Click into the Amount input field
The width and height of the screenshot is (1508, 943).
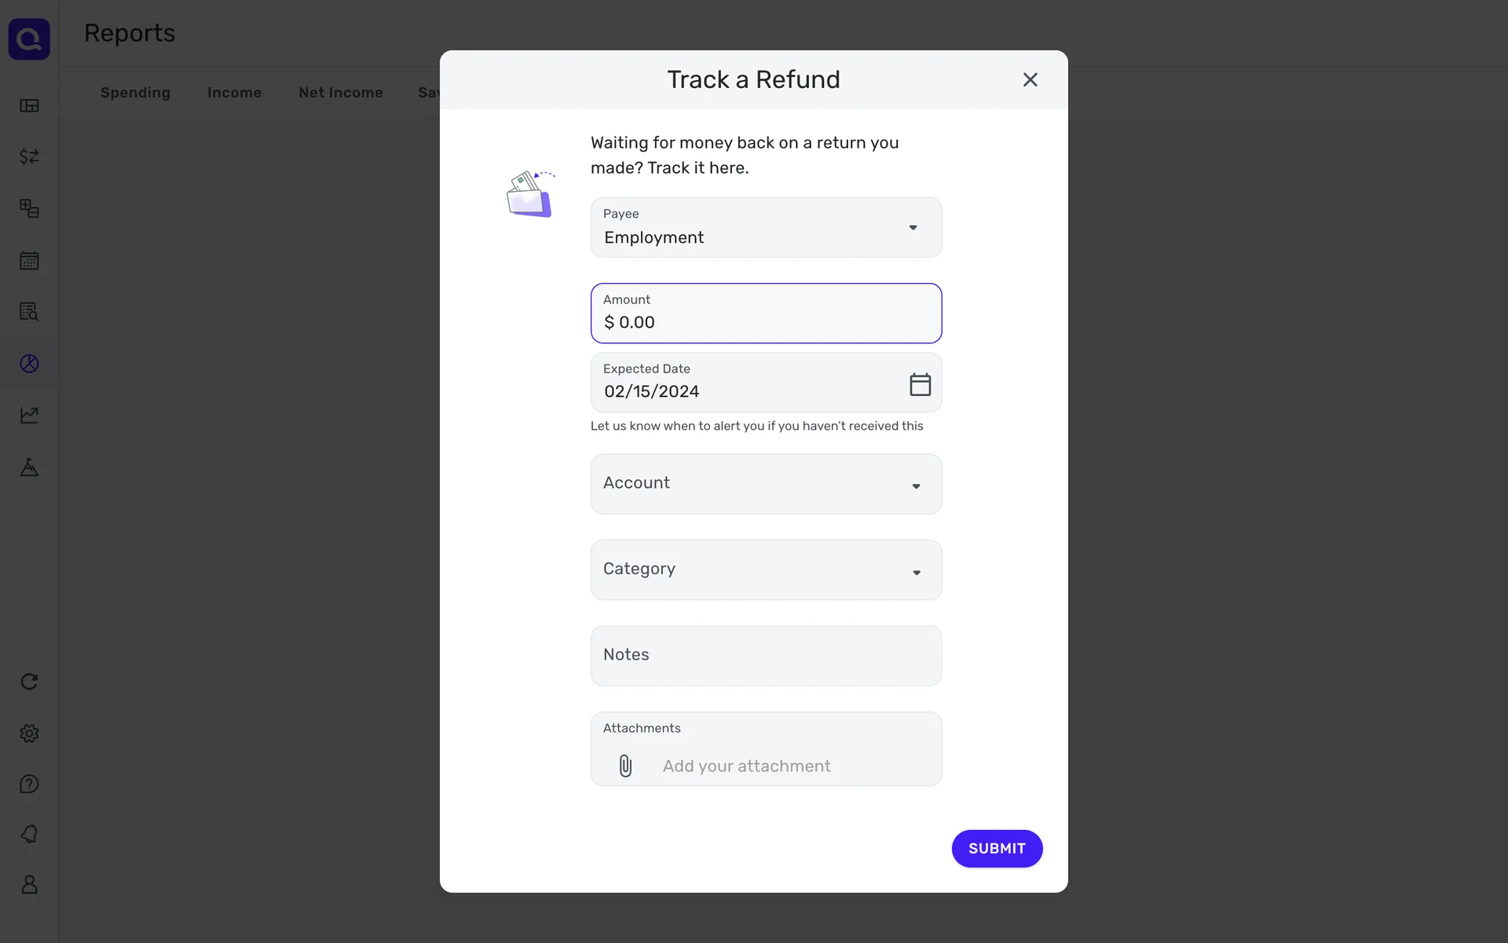(766, 321)
